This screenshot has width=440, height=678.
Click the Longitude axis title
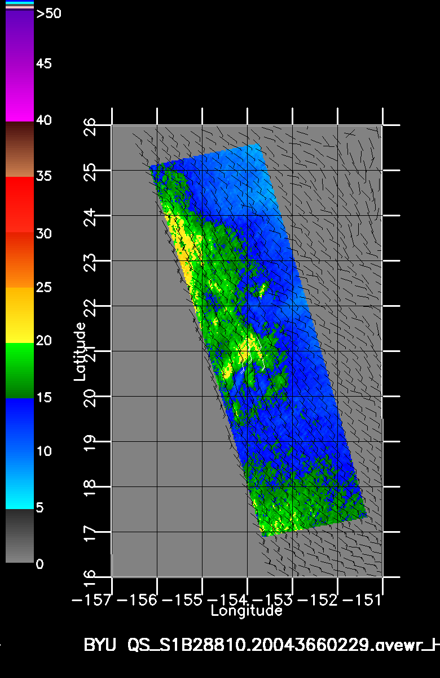click(246, 611)
